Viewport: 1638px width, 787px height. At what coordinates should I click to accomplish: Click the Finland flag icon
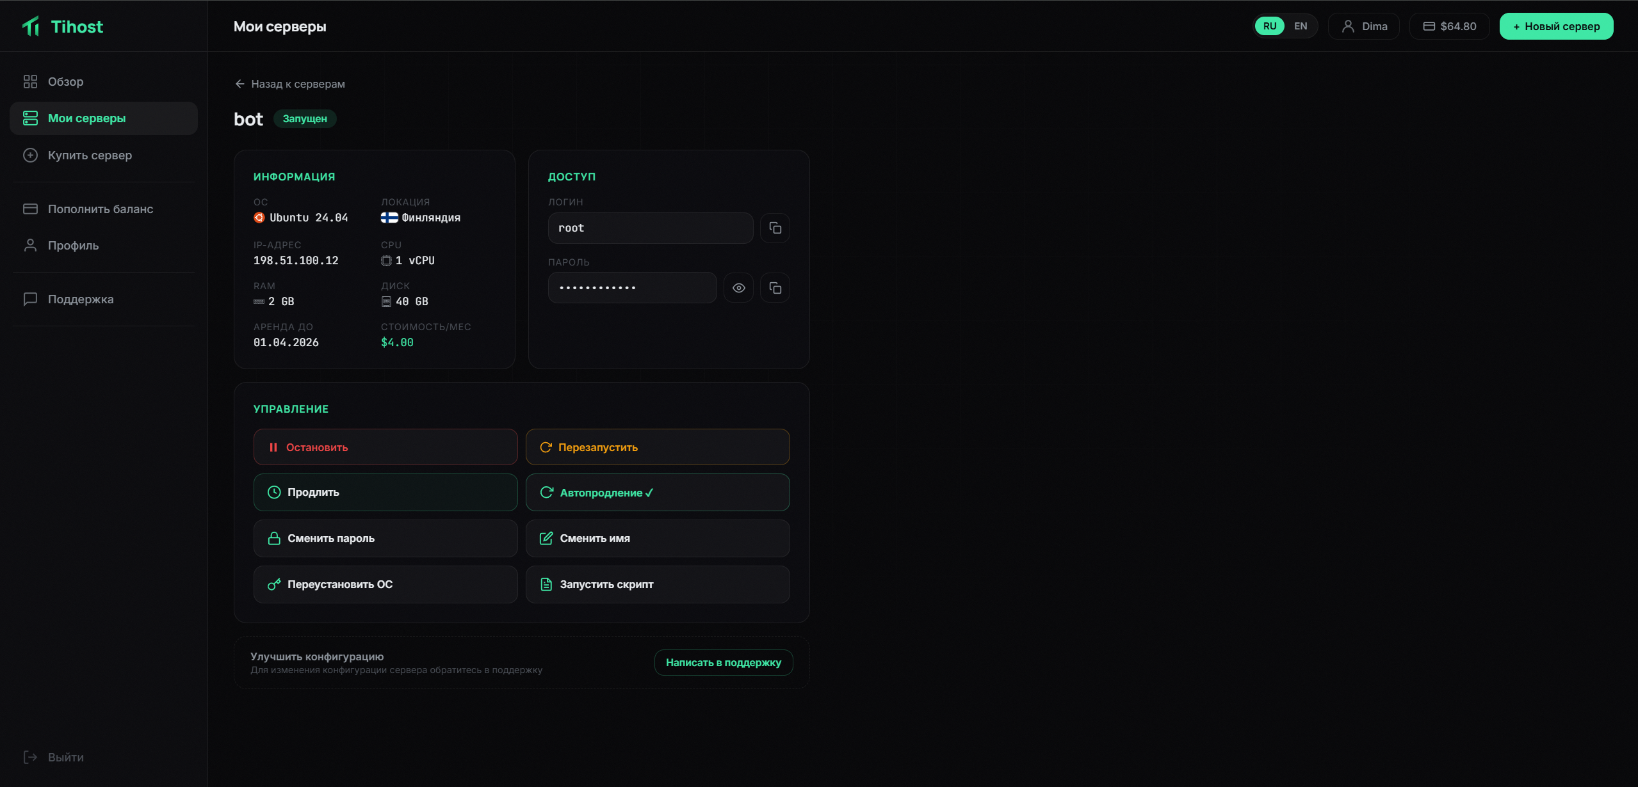pos(389,218)
